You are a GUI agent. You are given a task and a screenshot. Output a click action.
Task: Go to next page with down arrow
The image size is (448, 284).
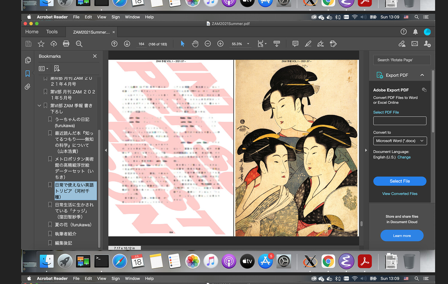pos(127,44)
